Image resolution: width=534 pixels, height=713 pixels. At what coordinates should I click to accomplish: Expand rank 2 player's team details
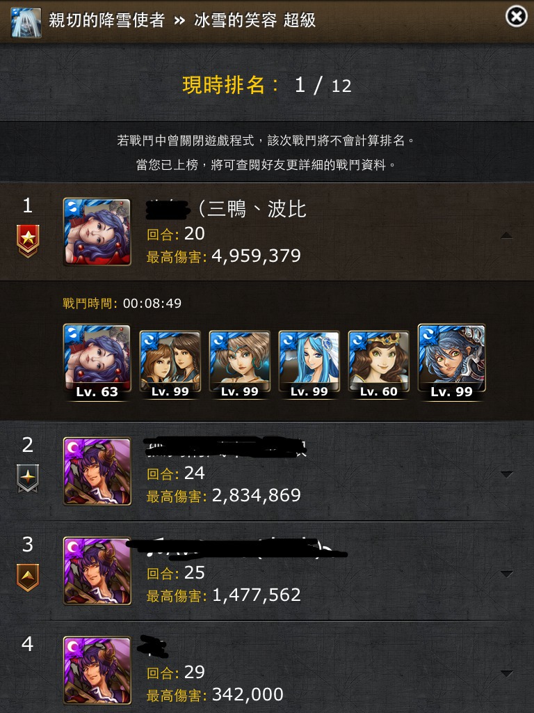(507, 474)
